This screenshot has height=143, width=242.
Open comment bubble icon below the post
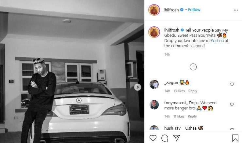pos(165,138)
